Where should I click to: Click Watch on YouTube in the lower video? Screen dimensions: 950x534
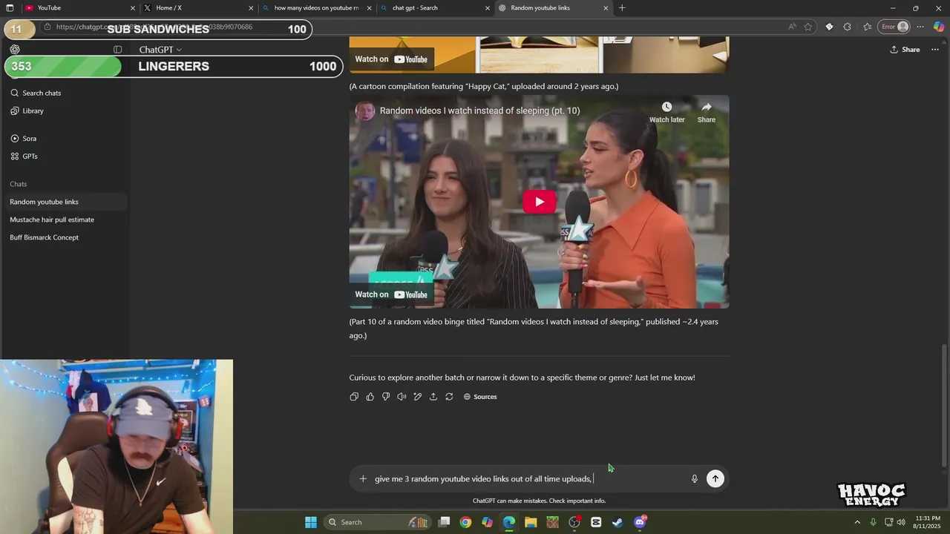(391, 294)
